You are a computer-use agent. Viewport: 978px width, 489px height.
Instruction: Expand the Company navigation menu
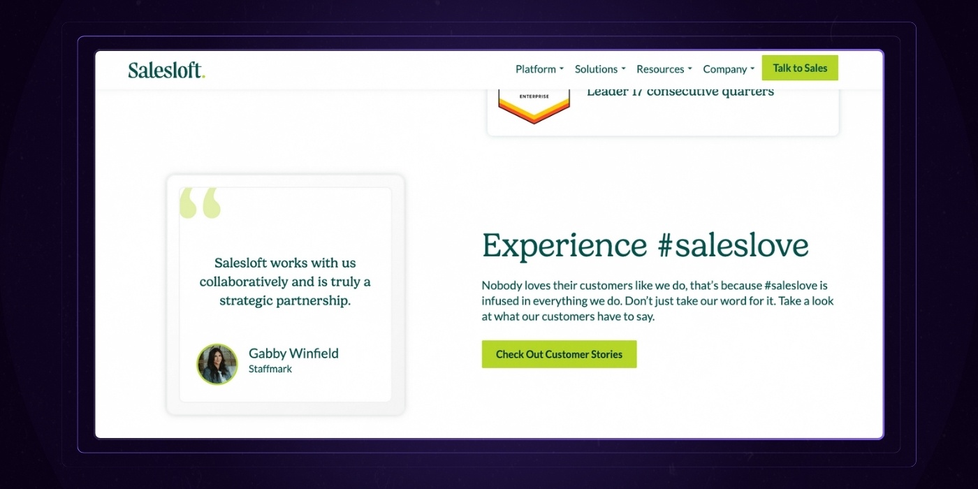click(725, 69)
